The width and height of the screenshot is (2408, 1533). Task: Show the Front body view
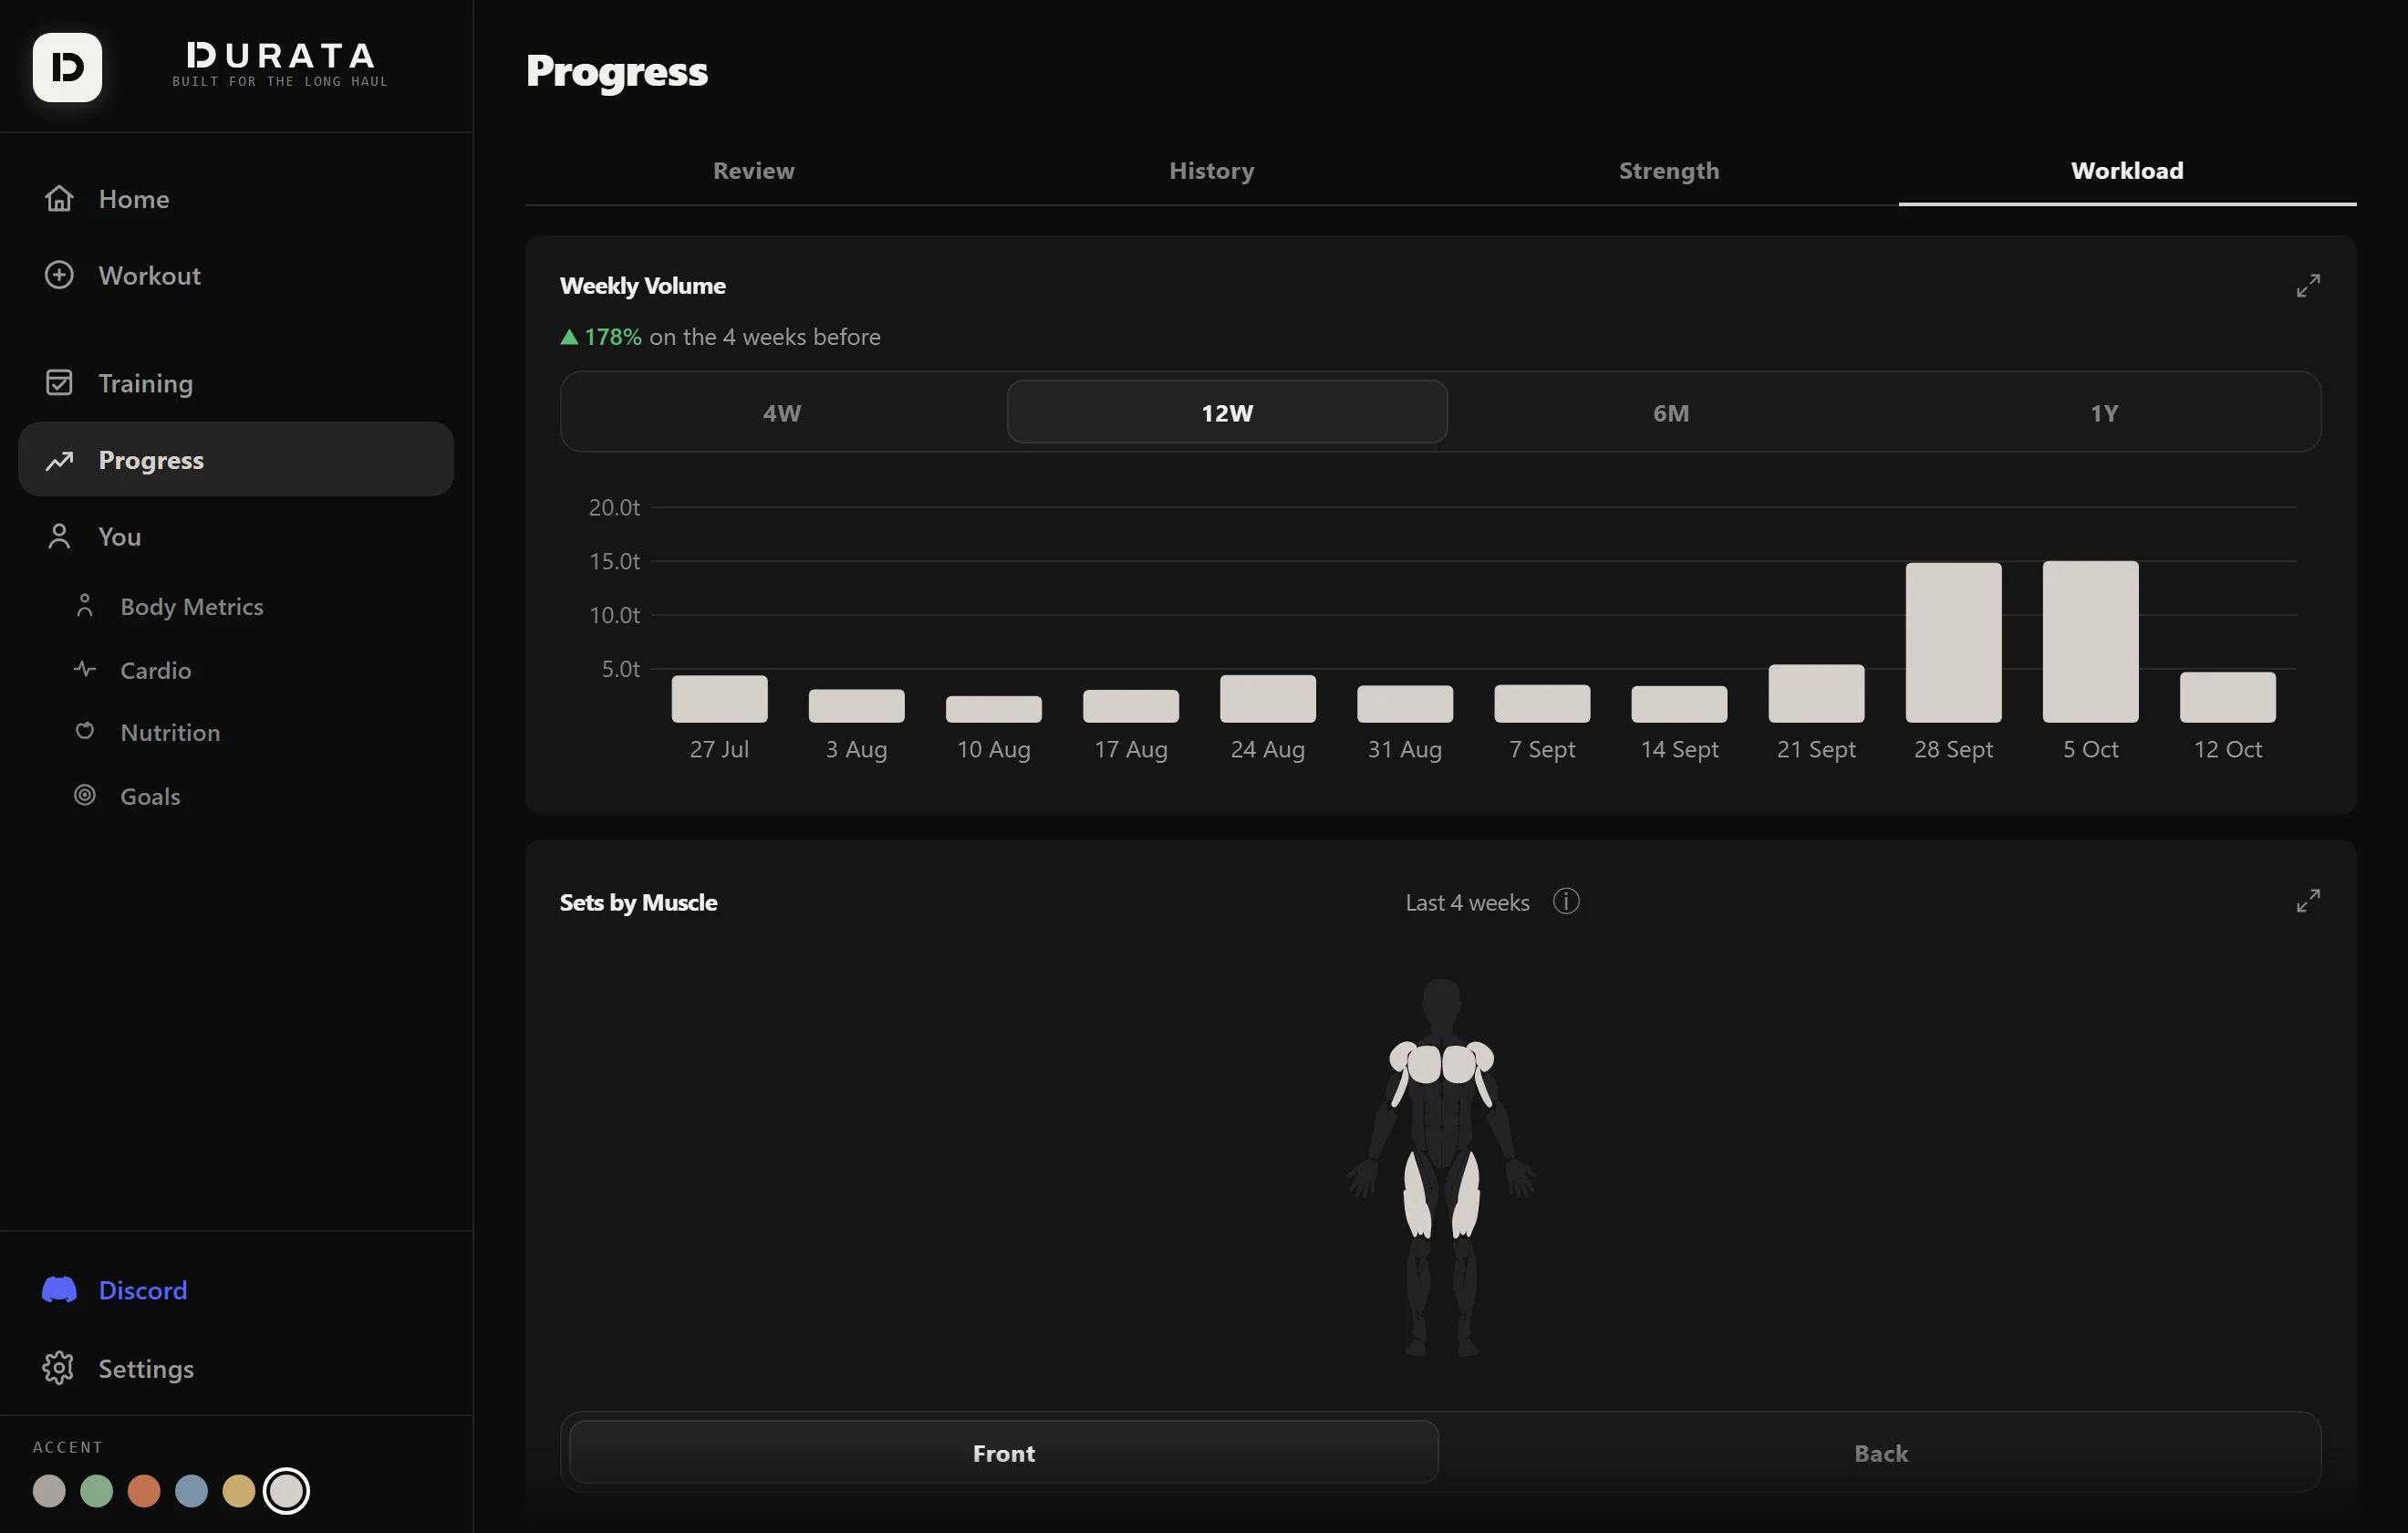(x=1004, y=1453)
